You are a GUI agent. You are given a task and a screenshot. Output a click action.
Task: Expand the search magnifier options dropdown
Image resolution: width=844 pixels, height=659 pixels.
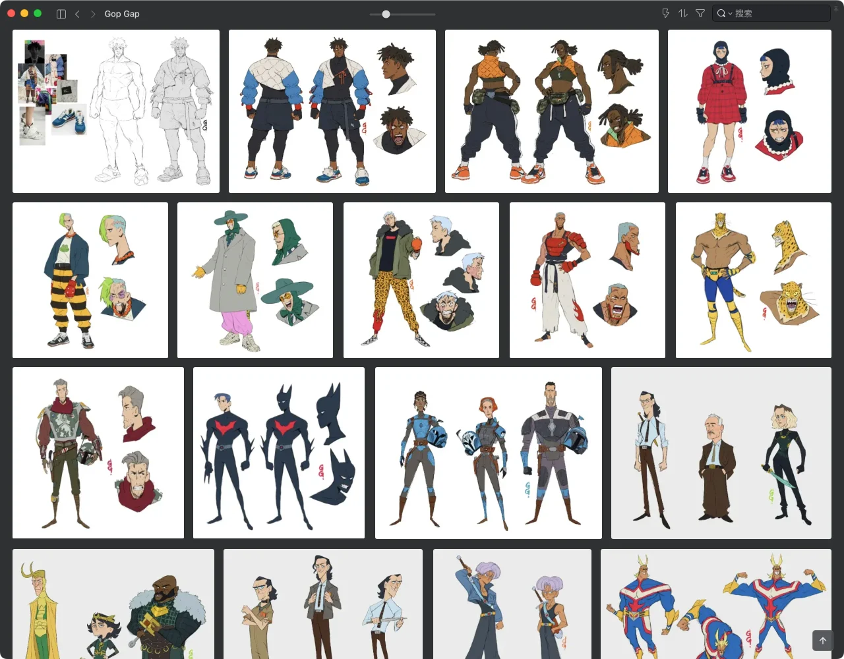tap(725, 13)
